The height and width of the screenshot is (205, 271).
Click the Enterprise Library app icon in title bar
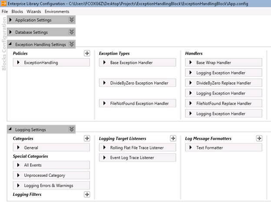click(4, 3)
